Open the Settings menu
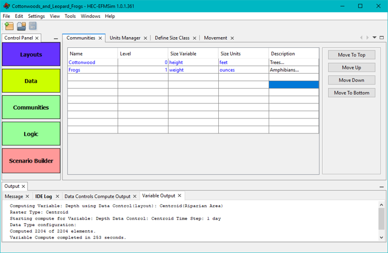Screen dimensions: 388x253 tap(36, 16)
